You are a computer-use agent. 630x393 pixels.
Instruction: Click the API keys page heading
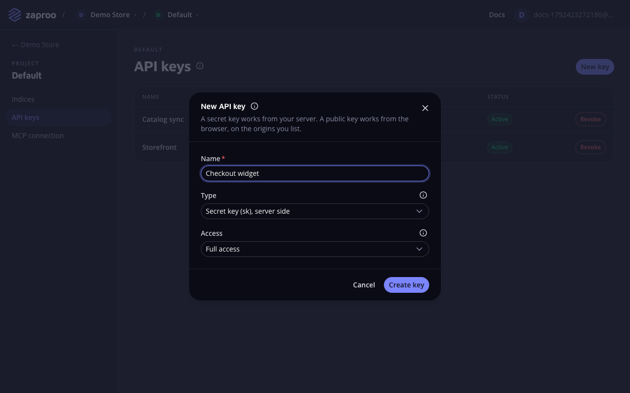point(162,66)
